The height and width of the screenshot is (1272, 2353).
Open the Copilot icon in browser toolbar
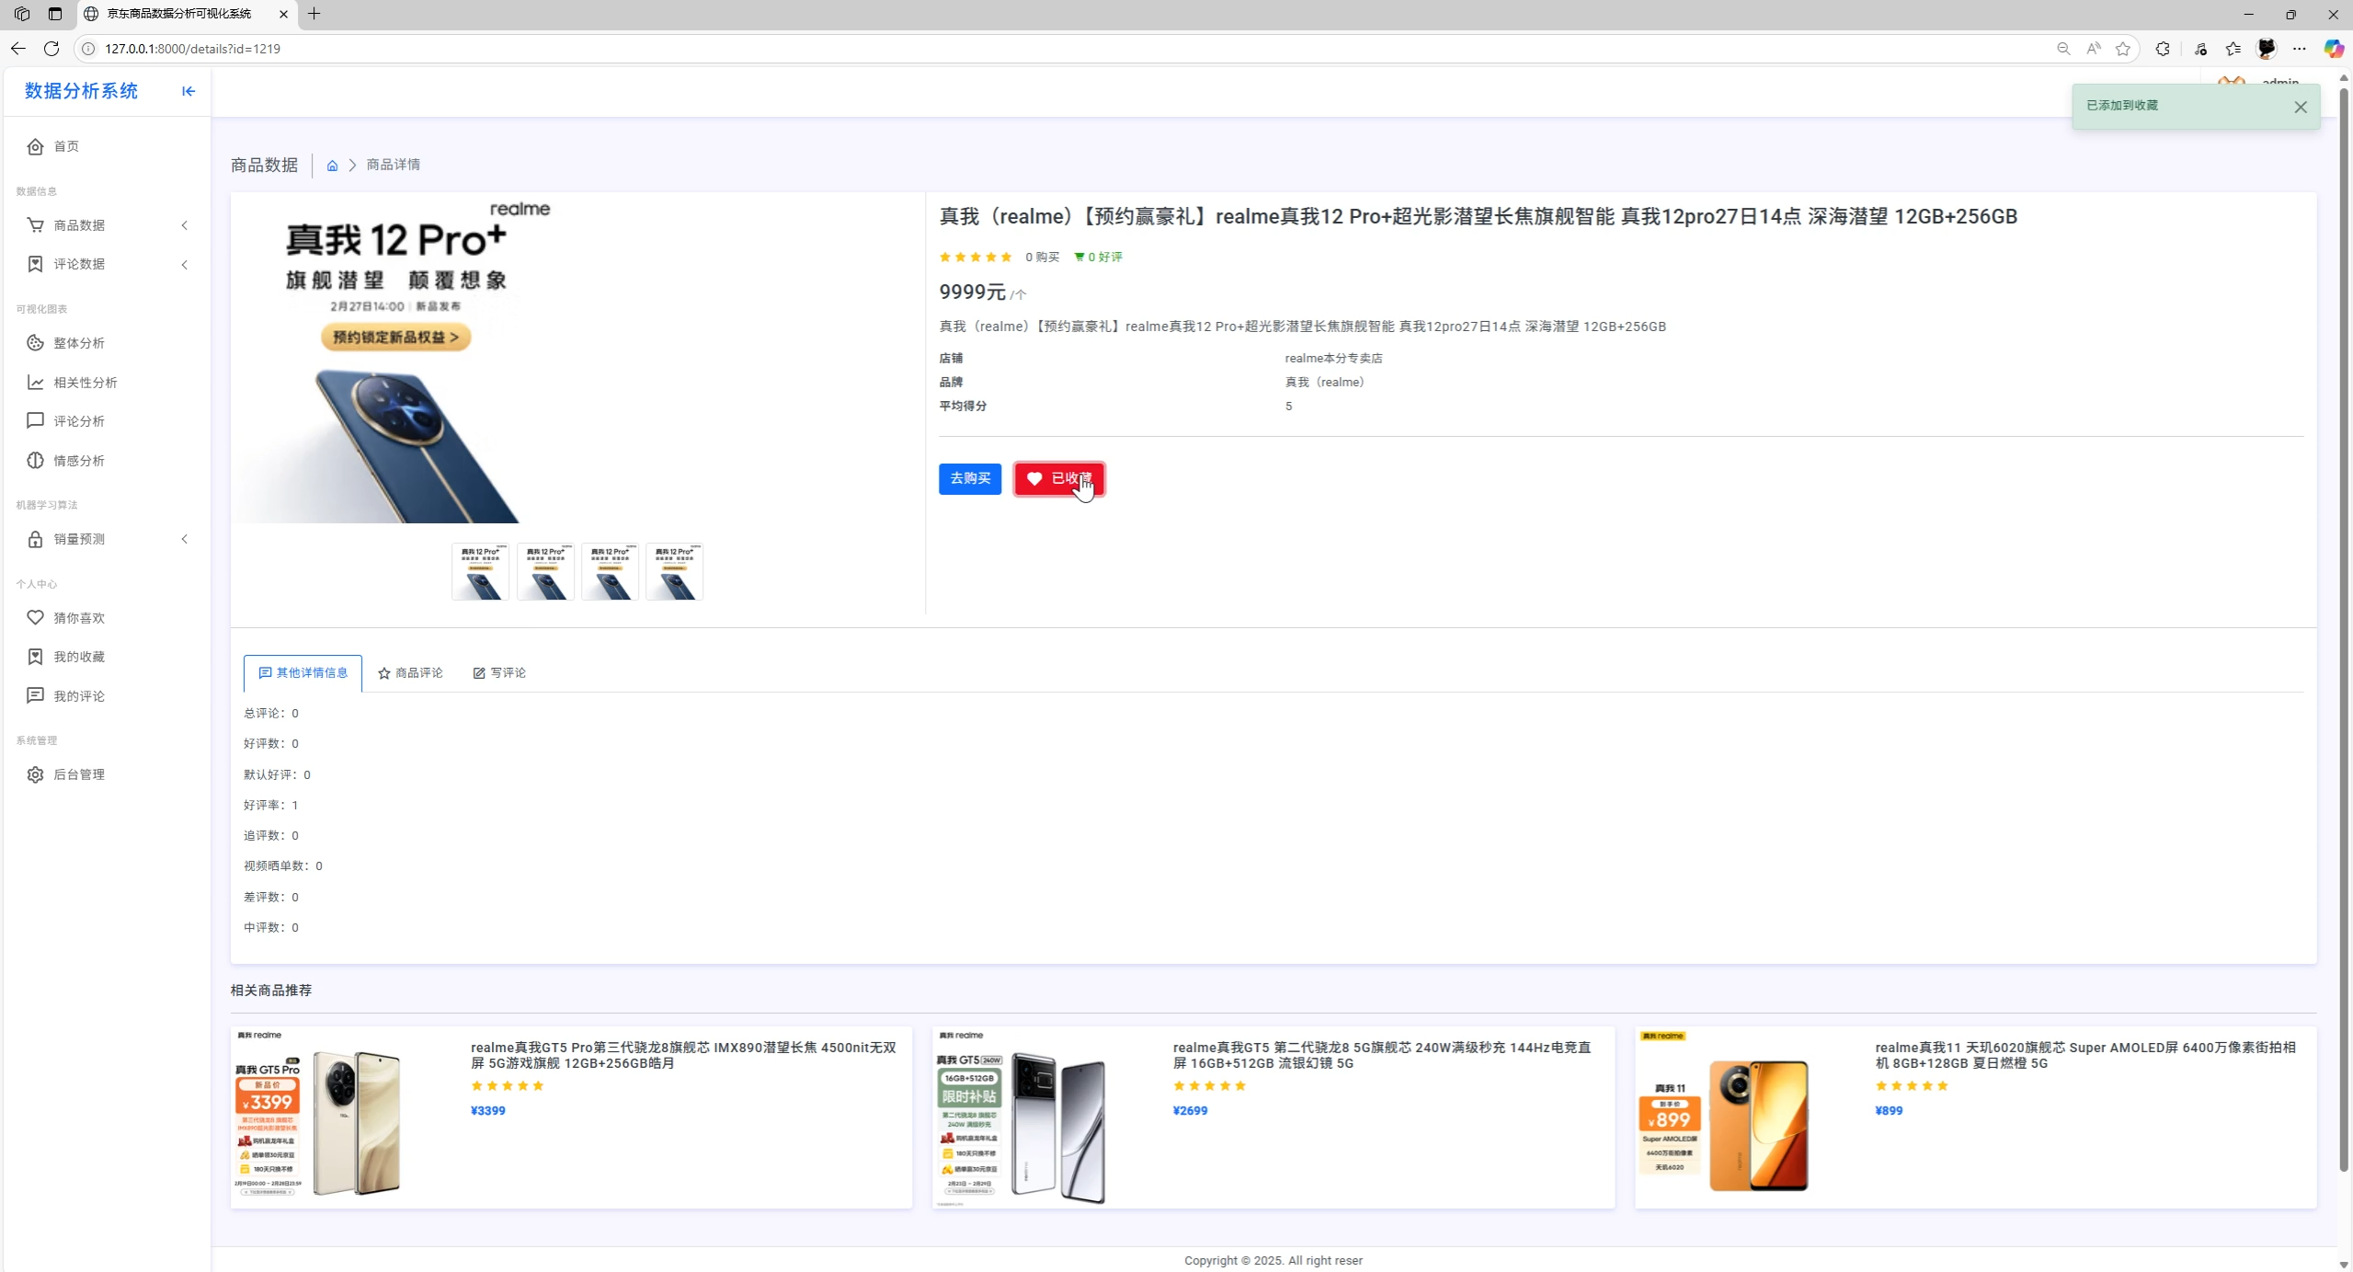(2333, 49)
